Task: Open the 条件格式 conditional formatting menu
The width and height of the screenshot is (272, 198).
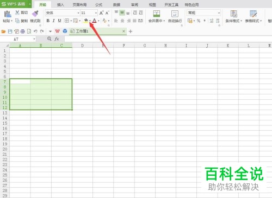Action: click(x=233, y=16)
